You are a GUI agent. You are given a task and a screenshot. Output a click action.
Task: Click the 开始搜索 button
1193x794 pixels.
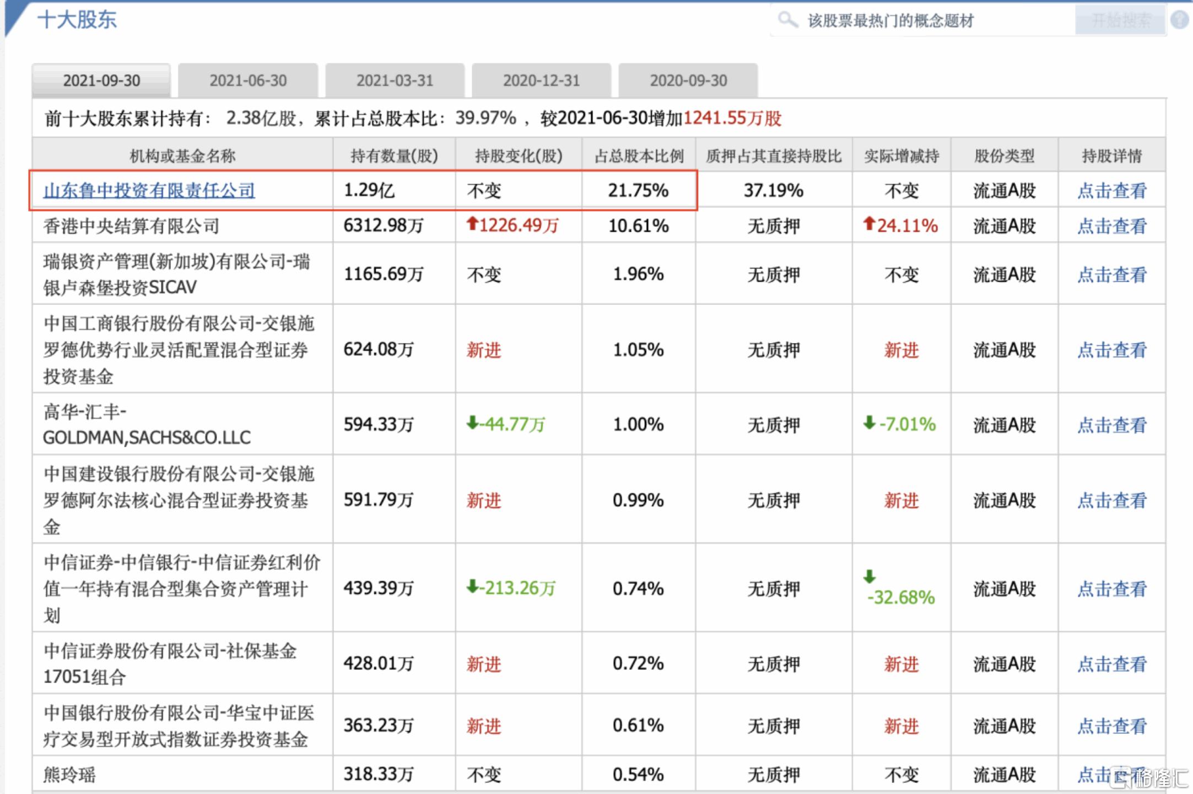coord(1119,20)
